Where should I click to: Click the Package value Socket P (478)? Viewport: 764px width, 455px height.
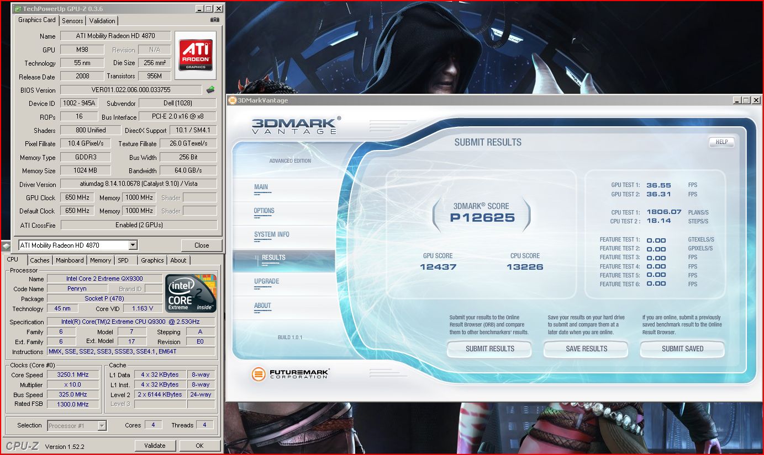104,298
